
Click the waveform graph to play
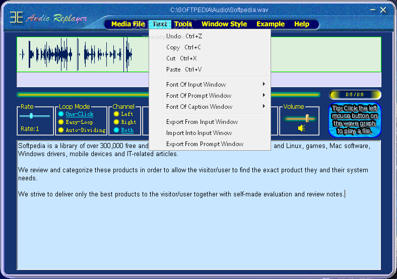coord(199,54)
